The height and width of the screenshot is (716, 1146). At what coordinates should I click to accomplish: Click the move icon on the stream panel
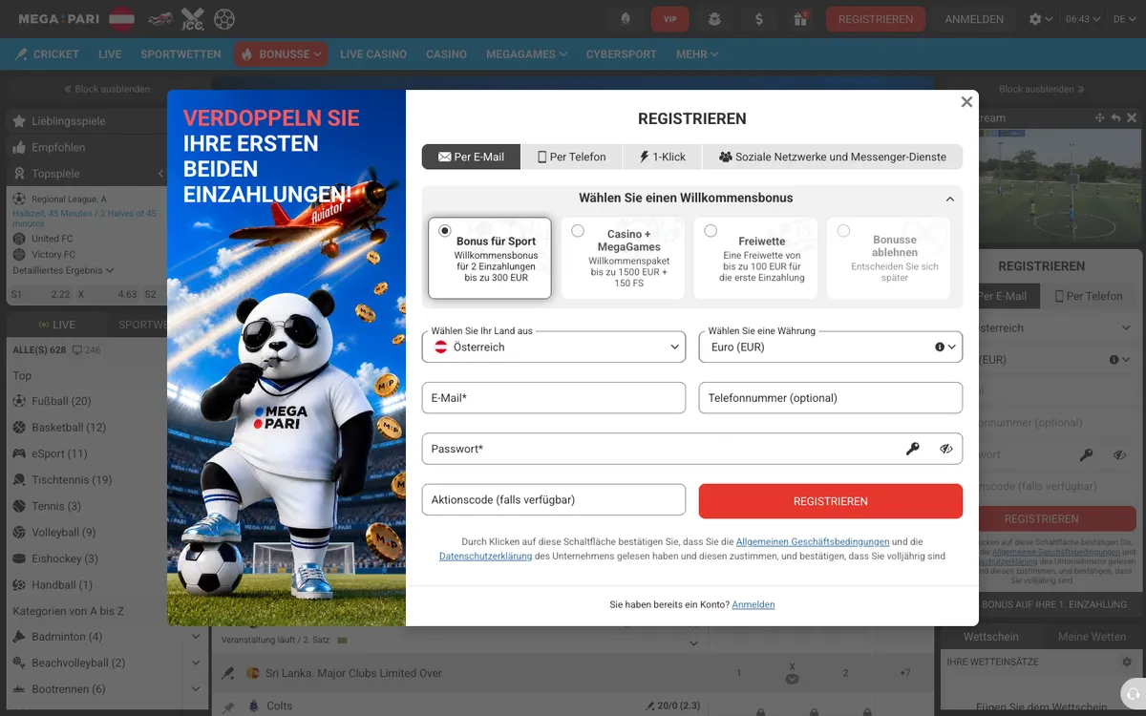[1099, 117]
